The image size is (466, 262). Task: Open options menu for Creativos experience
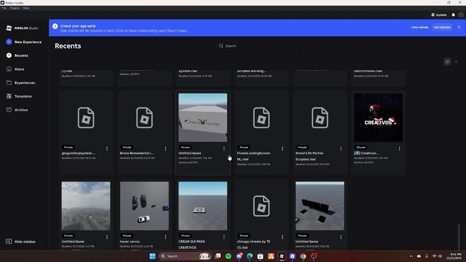399,149
